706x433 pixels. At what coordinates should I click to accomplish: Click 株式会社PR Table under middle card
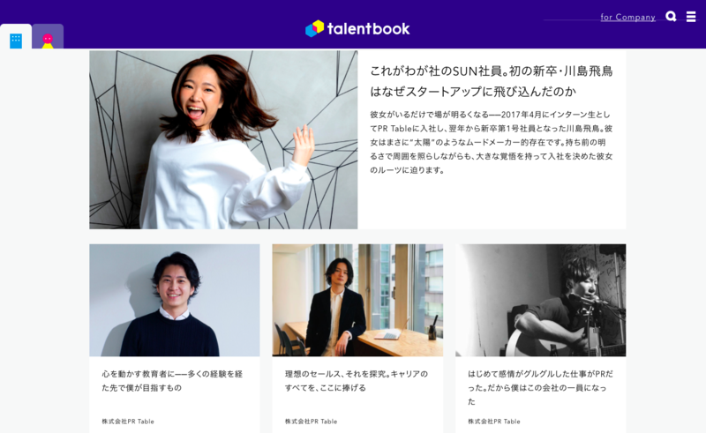(x=311, y=422)
